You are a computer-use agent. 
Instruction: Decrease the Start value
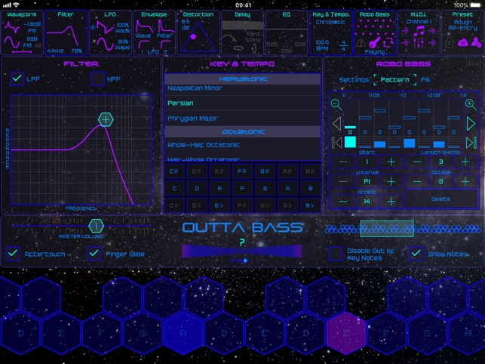pyautogui.click(x=343, y=162)
